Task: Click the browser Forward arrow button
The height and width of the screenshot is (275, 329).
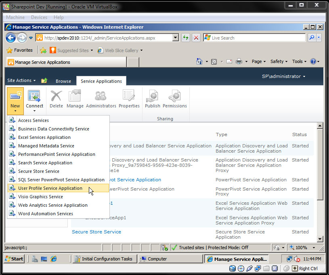Action: coord(22,38)
